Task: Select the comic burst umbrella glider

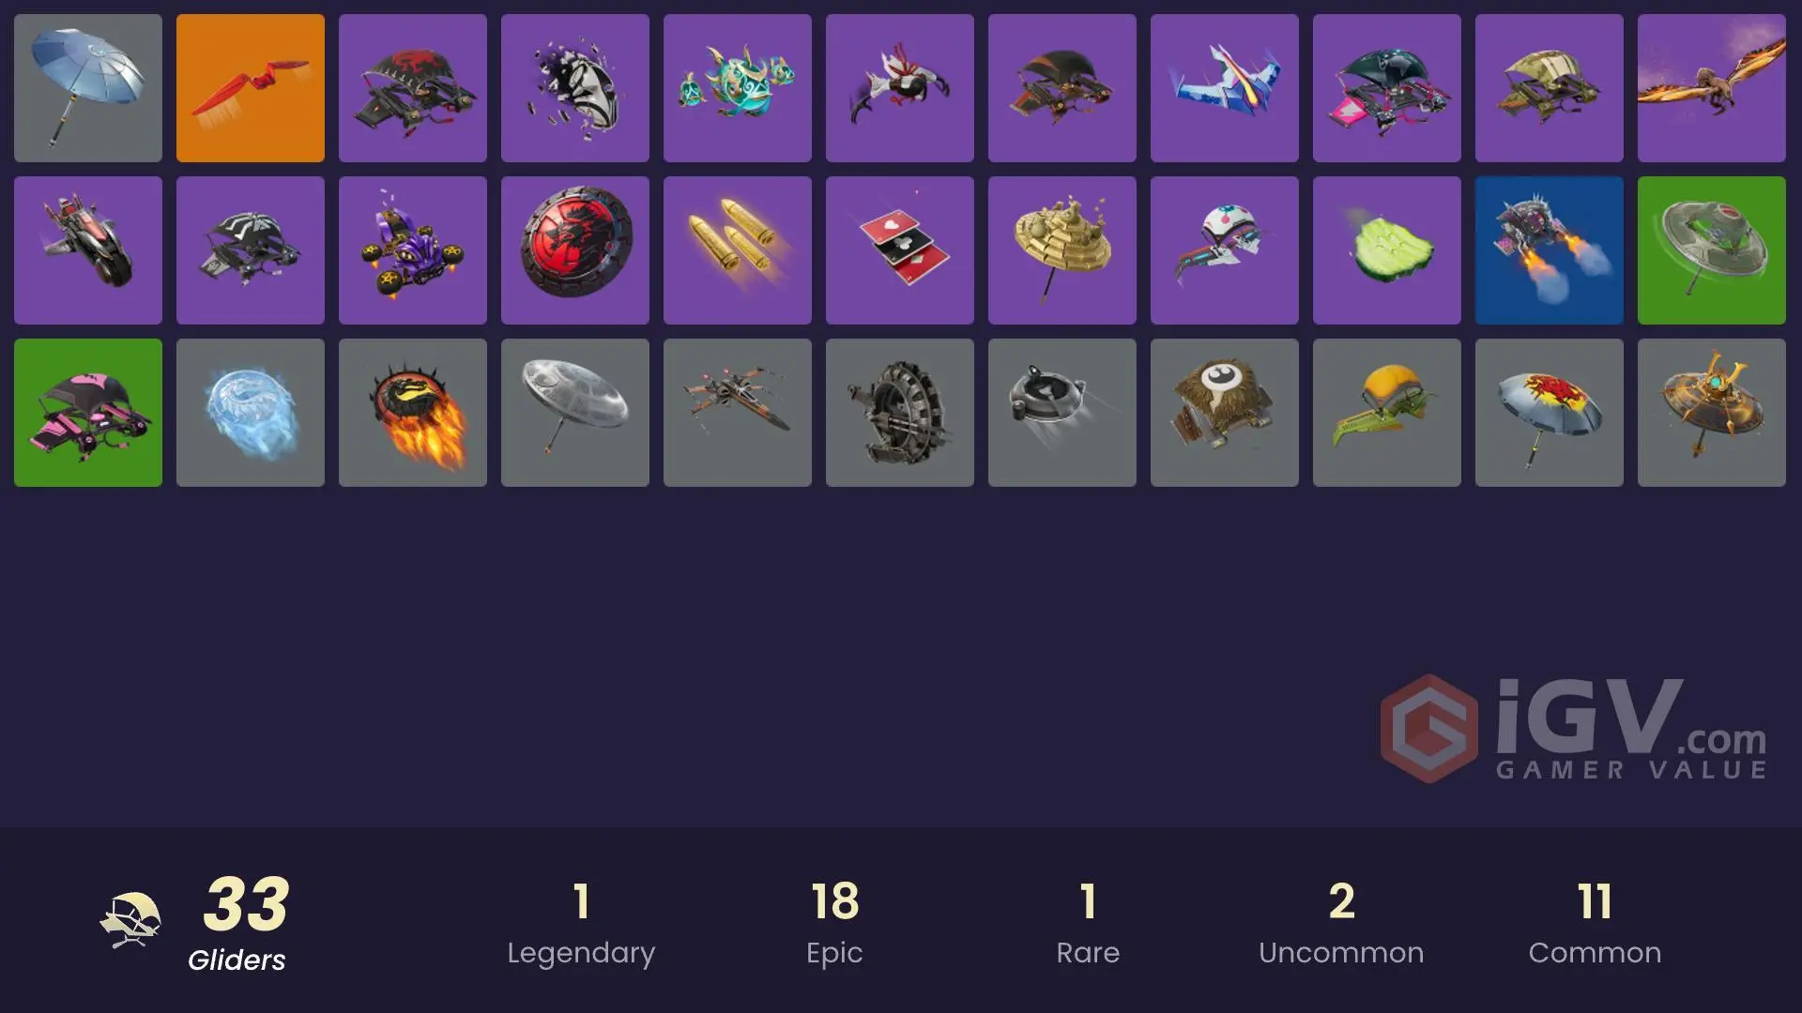Action: 1550,413
